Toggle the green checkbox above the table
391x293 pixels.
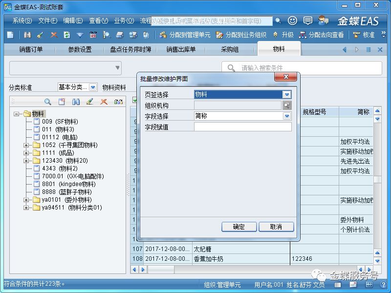pyautogui.click(x=135, y=100)
